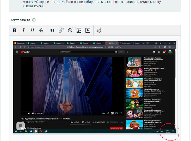
Task: Click fullscreen icon in pictured YouTube player
Action: pyautogui.click(x=121, y=113)
